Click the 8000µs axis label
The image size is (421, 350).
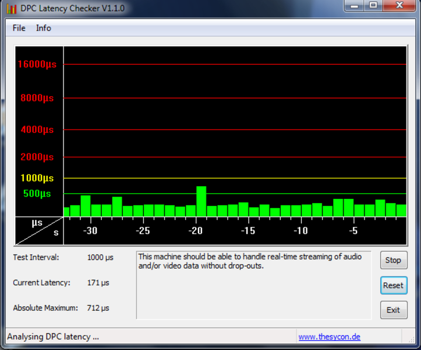point(37,98)
